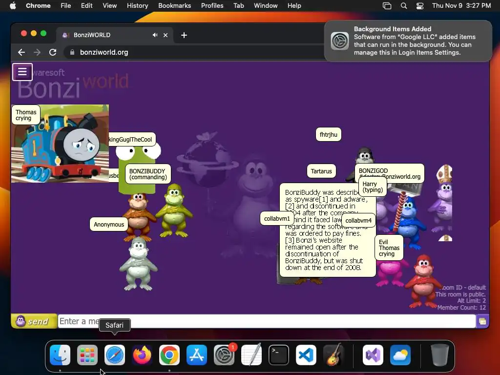500x375 pixels.
Task: Focus the message input field
Action: [267, 321]
